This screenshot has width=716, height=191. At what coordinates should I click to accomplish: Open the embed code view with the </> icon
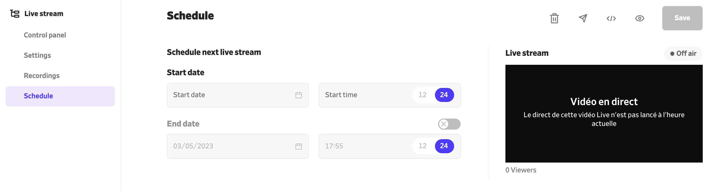pyautogui.click(x=611, y=18)
